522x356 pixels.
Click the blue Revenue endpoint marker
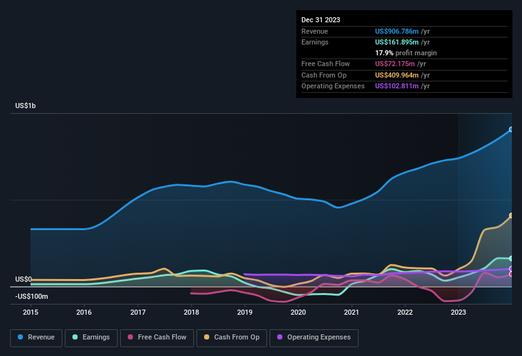click(511, 130)
